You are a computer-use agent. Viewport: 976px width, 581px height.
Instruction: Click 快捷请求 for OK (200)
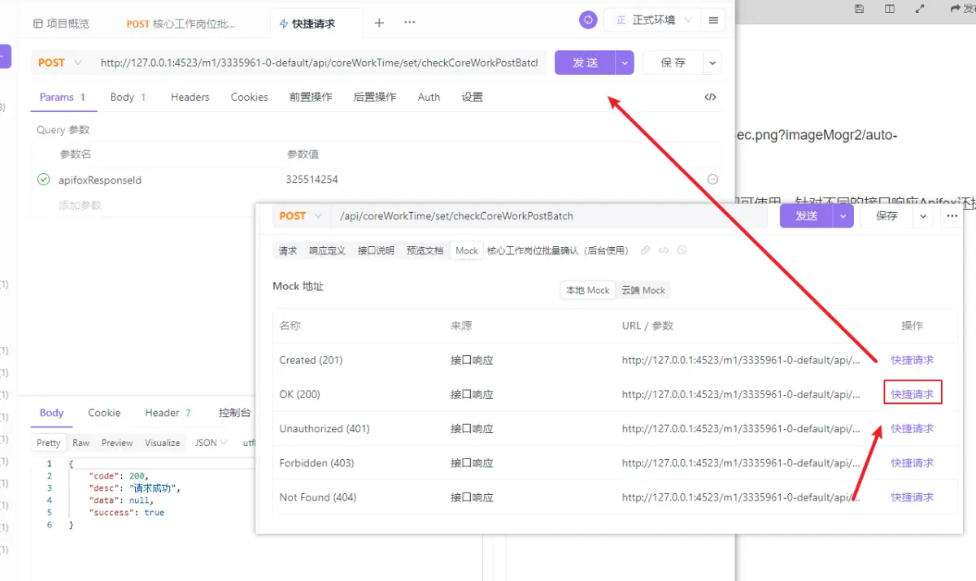click(912, 394)
